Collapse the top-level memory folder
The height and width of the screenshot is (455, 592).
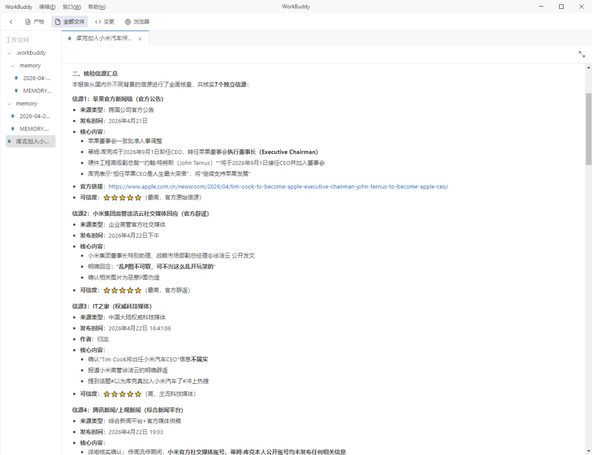[x=9, y=103]
